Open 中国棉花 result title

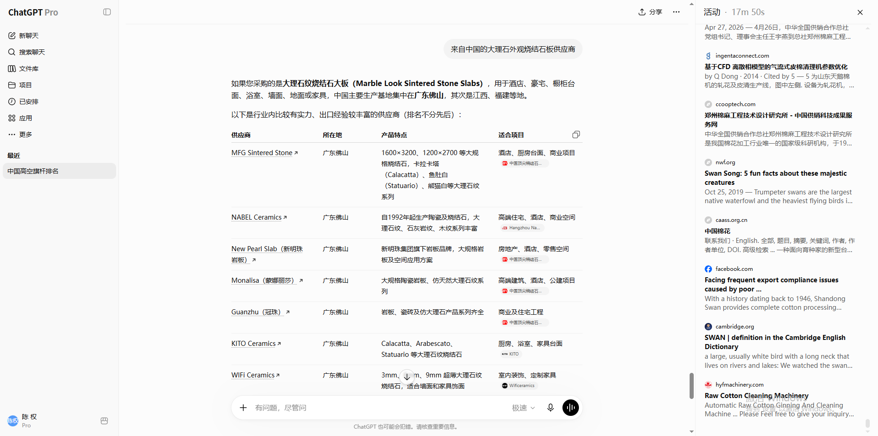(x=717, y=231)
